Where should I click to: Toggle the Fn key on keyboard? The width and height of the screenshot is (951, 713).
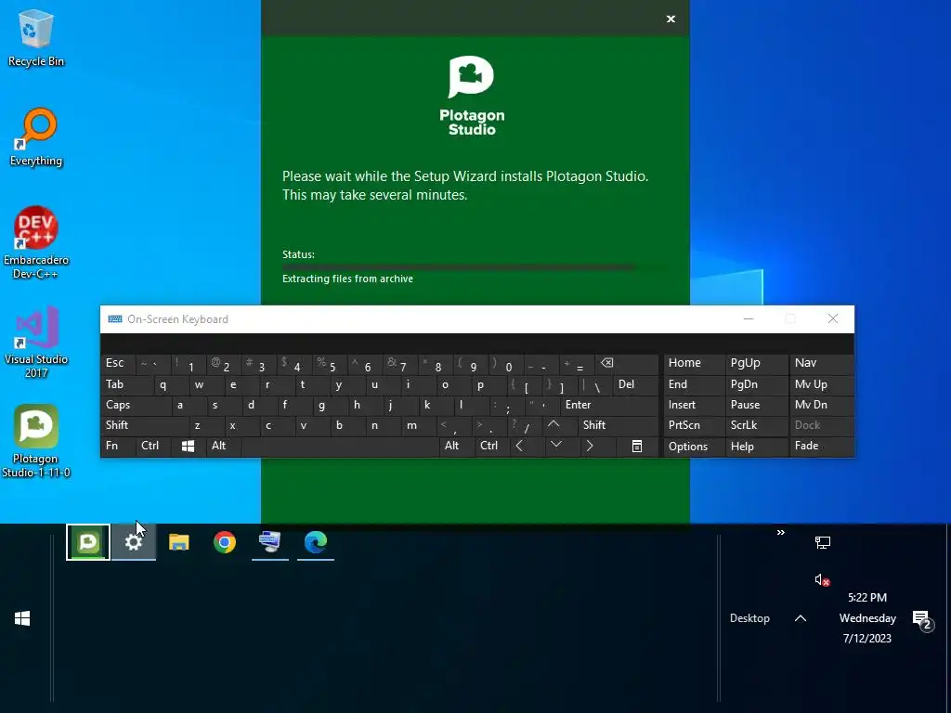pyautogui.click(x=118, y=447)
